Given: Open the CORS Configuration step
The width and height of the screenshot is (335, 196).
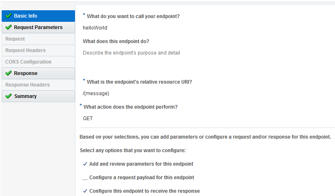Looking at the screenshot, I should (28, 62).
